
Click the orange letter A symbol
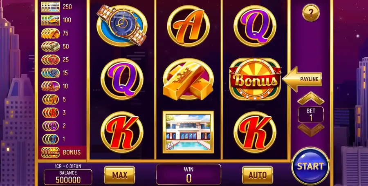point(188,26)
